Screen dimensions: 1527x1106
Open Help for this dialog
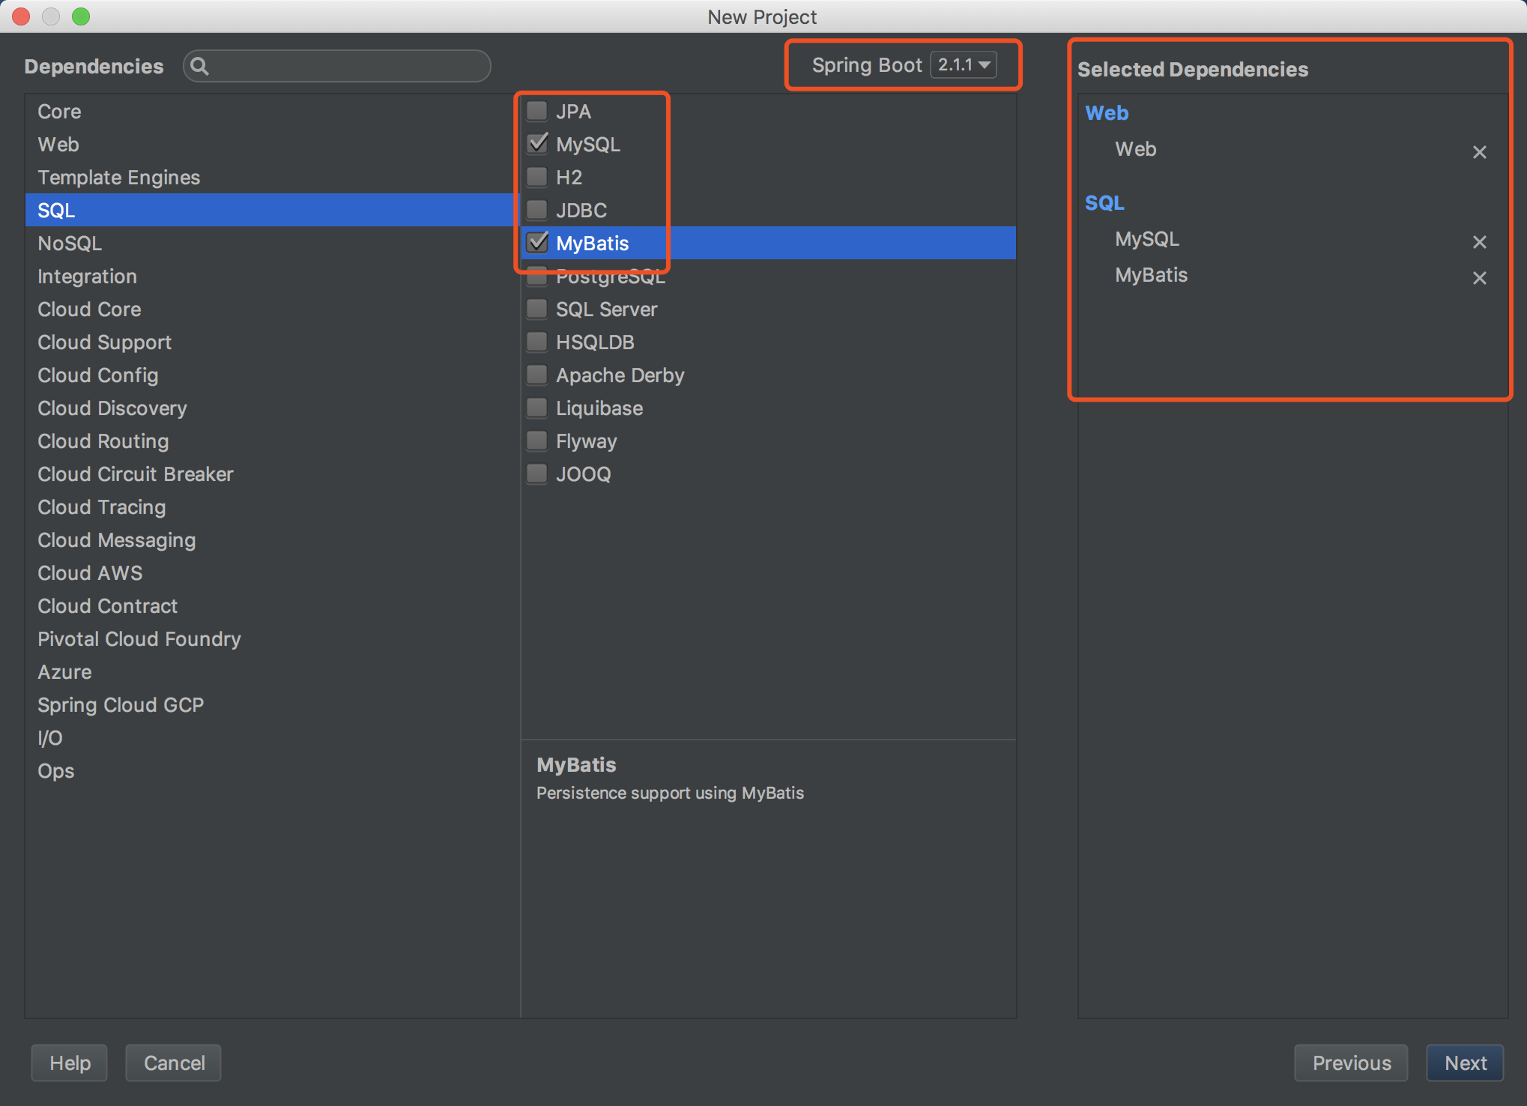coord(70,1063)
